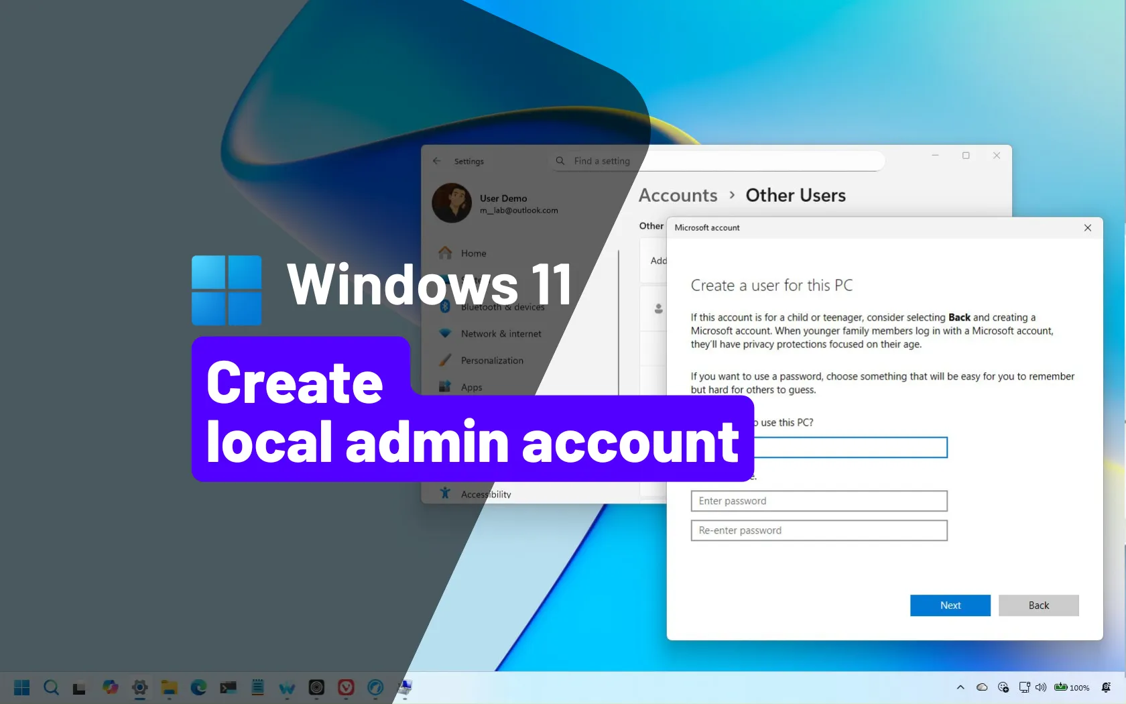Expand the hidden system tray icons chevron

click(x=960, y=687)
